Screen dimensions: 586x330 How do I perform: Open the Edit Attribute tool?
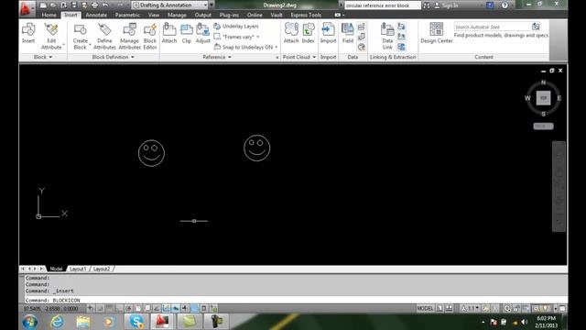pos(51,37)
